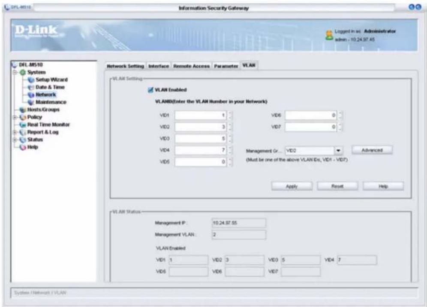This screenshot has width=427, height=307.
Task: Click the VID7 spinner arrows
Action: [x=340, y=127]
